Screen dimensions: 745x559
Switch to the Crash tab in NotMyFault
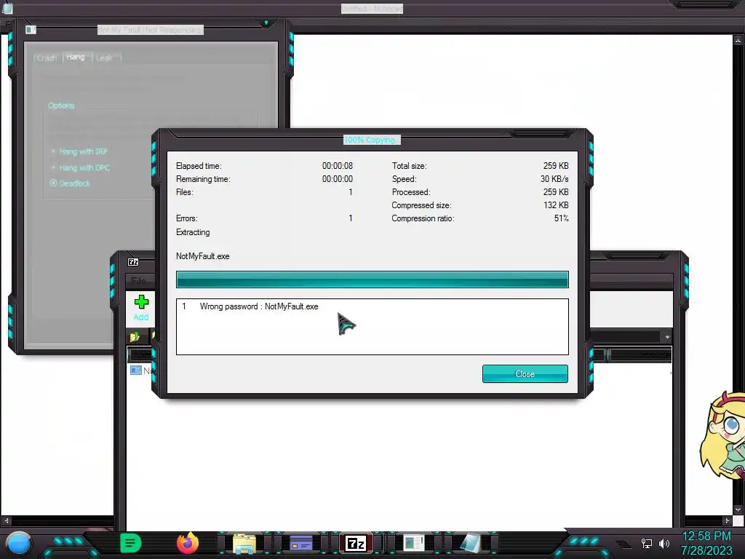point(47,58)
